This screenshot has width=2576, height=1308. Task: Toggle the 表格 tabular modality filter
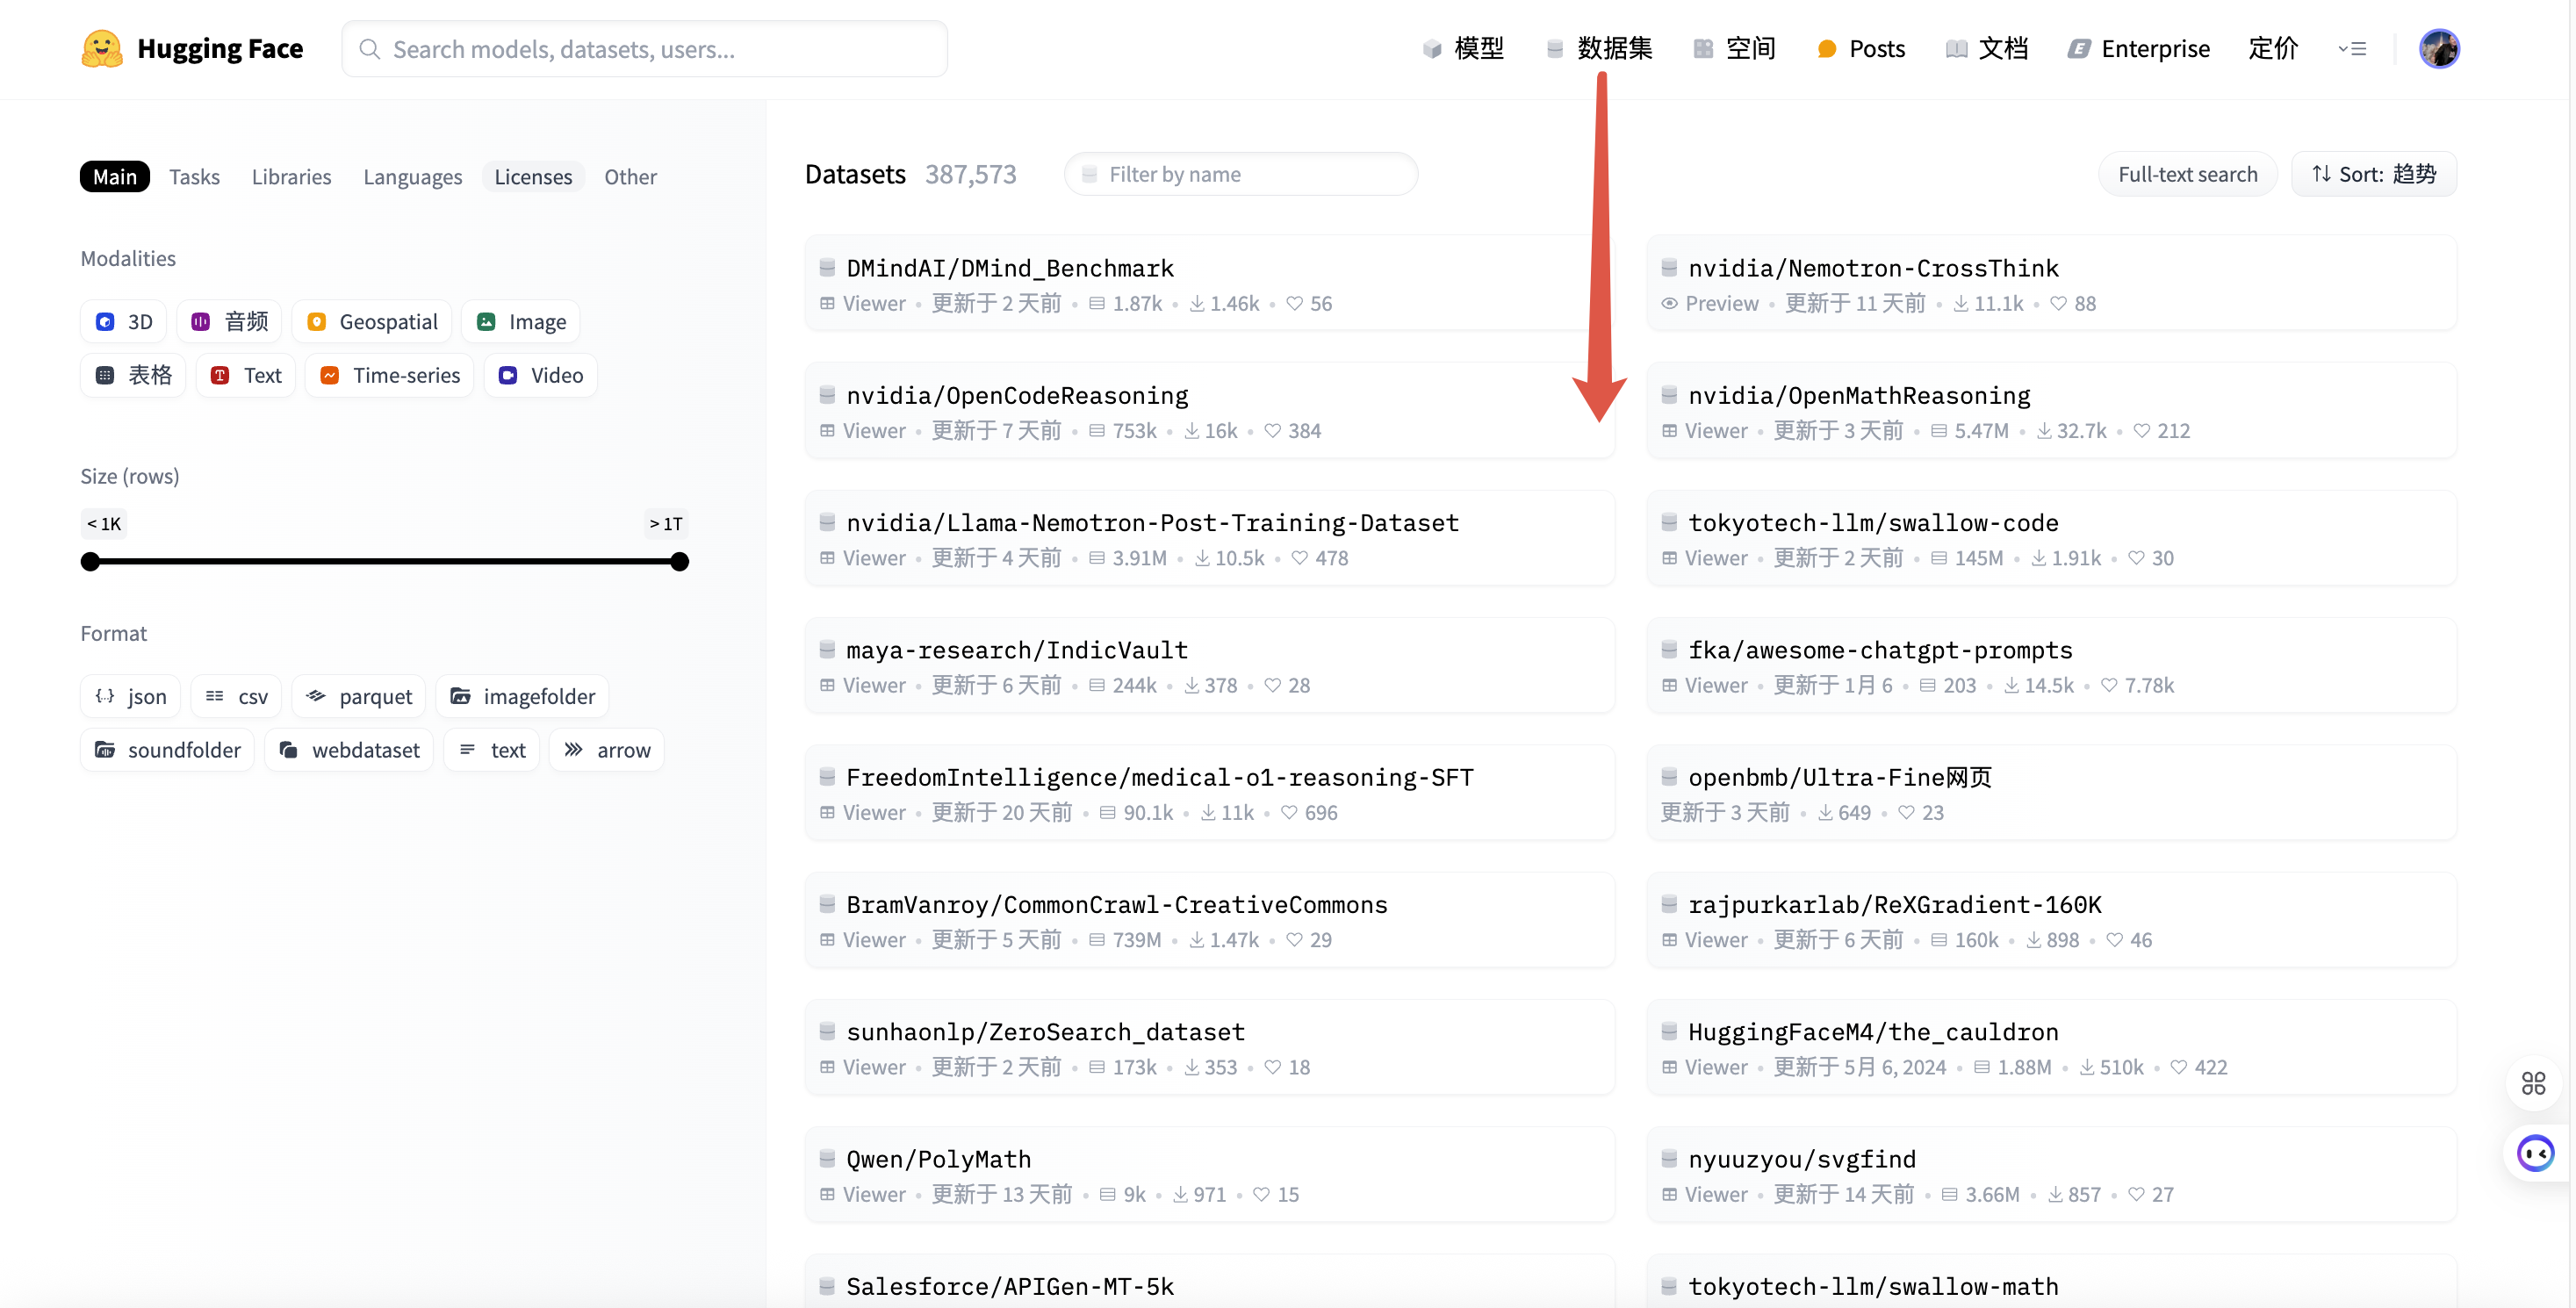pyautogui.click(x=133, y=375)
